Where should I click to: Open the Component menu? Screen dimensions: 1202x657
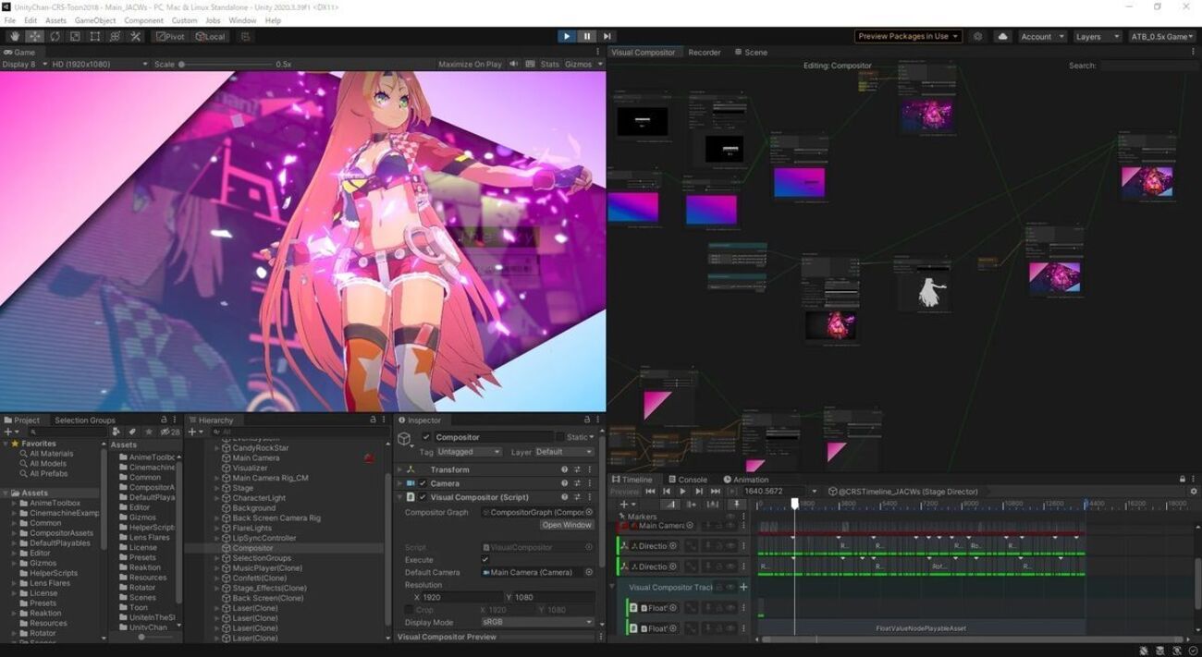143,20
